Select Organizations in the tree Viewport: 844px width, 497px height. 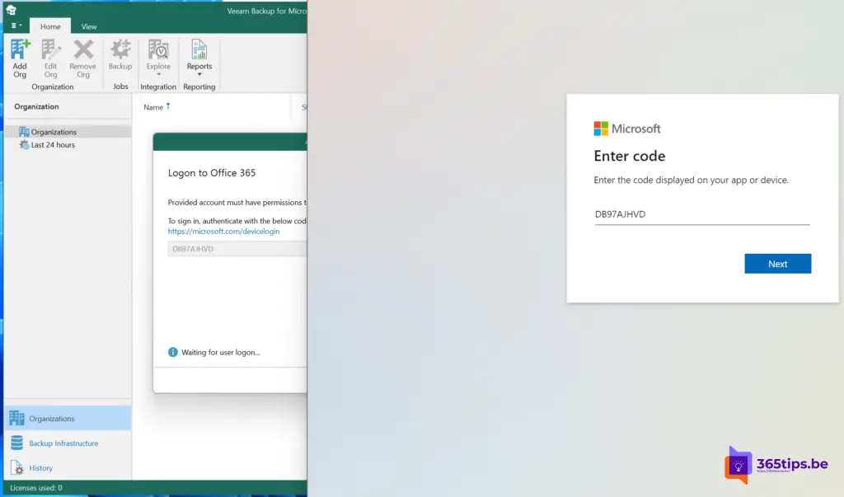pos(54,132)
